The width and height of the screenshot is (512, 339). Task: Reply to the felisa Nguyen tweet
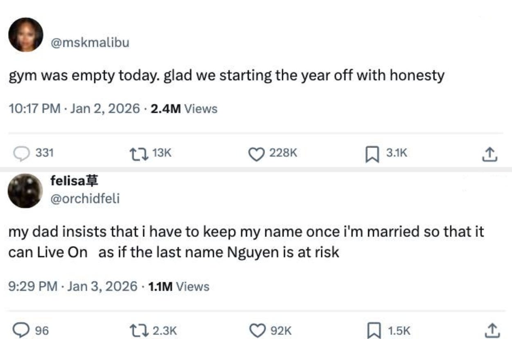(x=20, y=330)
